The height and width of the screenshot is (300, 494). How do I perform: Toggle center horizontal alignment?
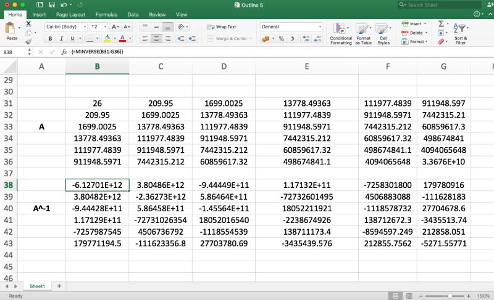156,39
